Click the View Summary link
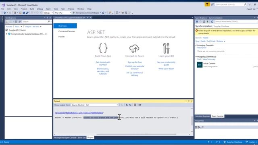 (x=209, y=59)
